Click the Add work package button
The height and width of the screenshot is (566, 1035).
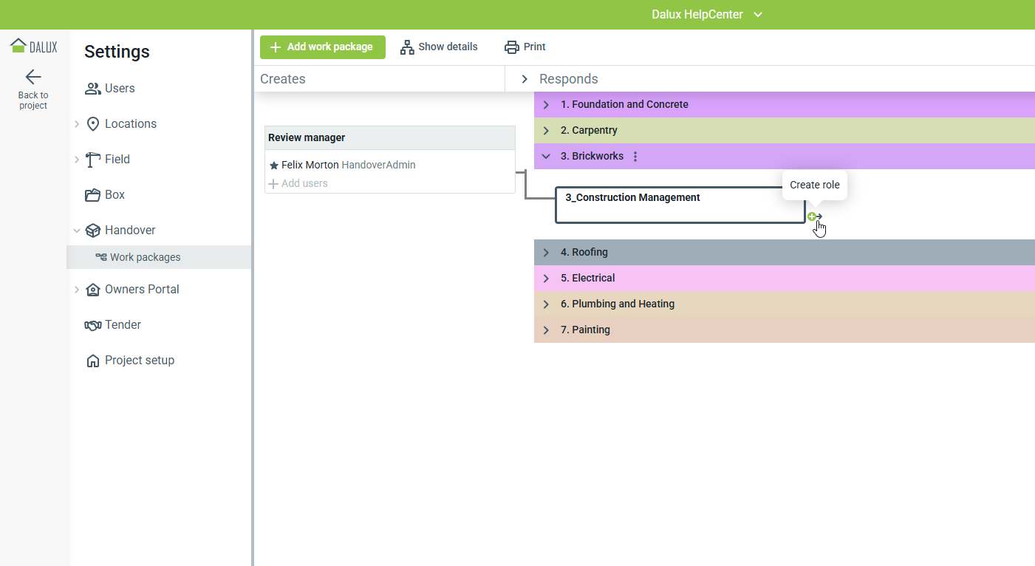[x=322, y=47]
